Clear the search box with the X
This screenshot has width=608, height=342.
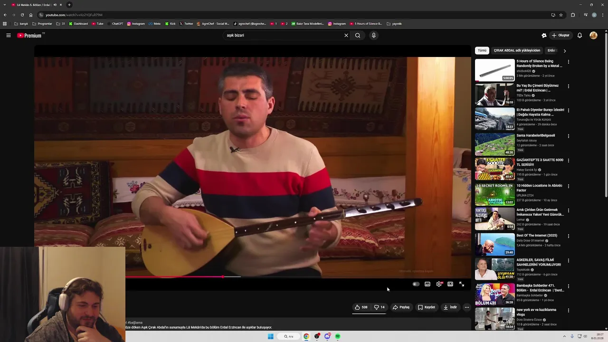point(346,35)
